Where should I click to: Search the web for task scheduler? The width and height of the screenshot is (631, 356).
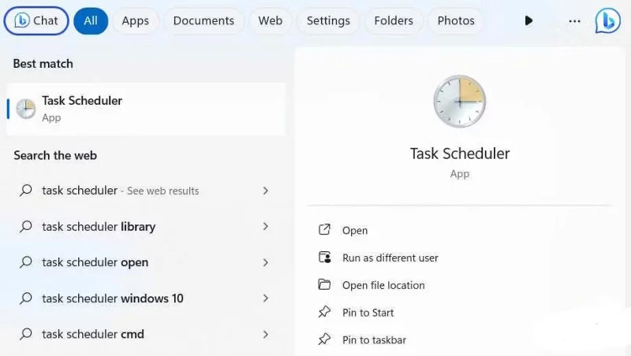(146, 191)
